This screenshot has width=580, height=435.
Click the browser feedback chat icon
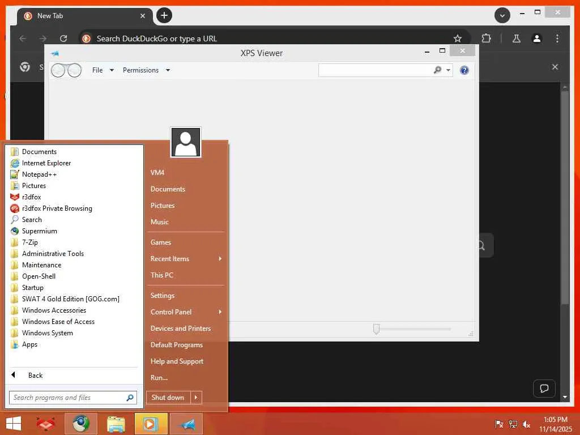pos(544,389)
